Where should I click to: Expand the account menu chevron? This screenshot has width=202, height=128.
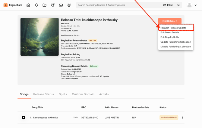pos(196,5)
